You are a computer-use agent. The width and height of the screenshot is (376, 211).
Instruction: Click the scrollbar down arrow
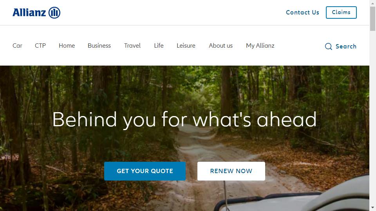click(x=372, y=207)
